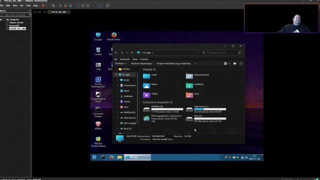Click Program eltávolítása vagy módosítása
This screenshot has height=180, width=320.
click(173, 63)
